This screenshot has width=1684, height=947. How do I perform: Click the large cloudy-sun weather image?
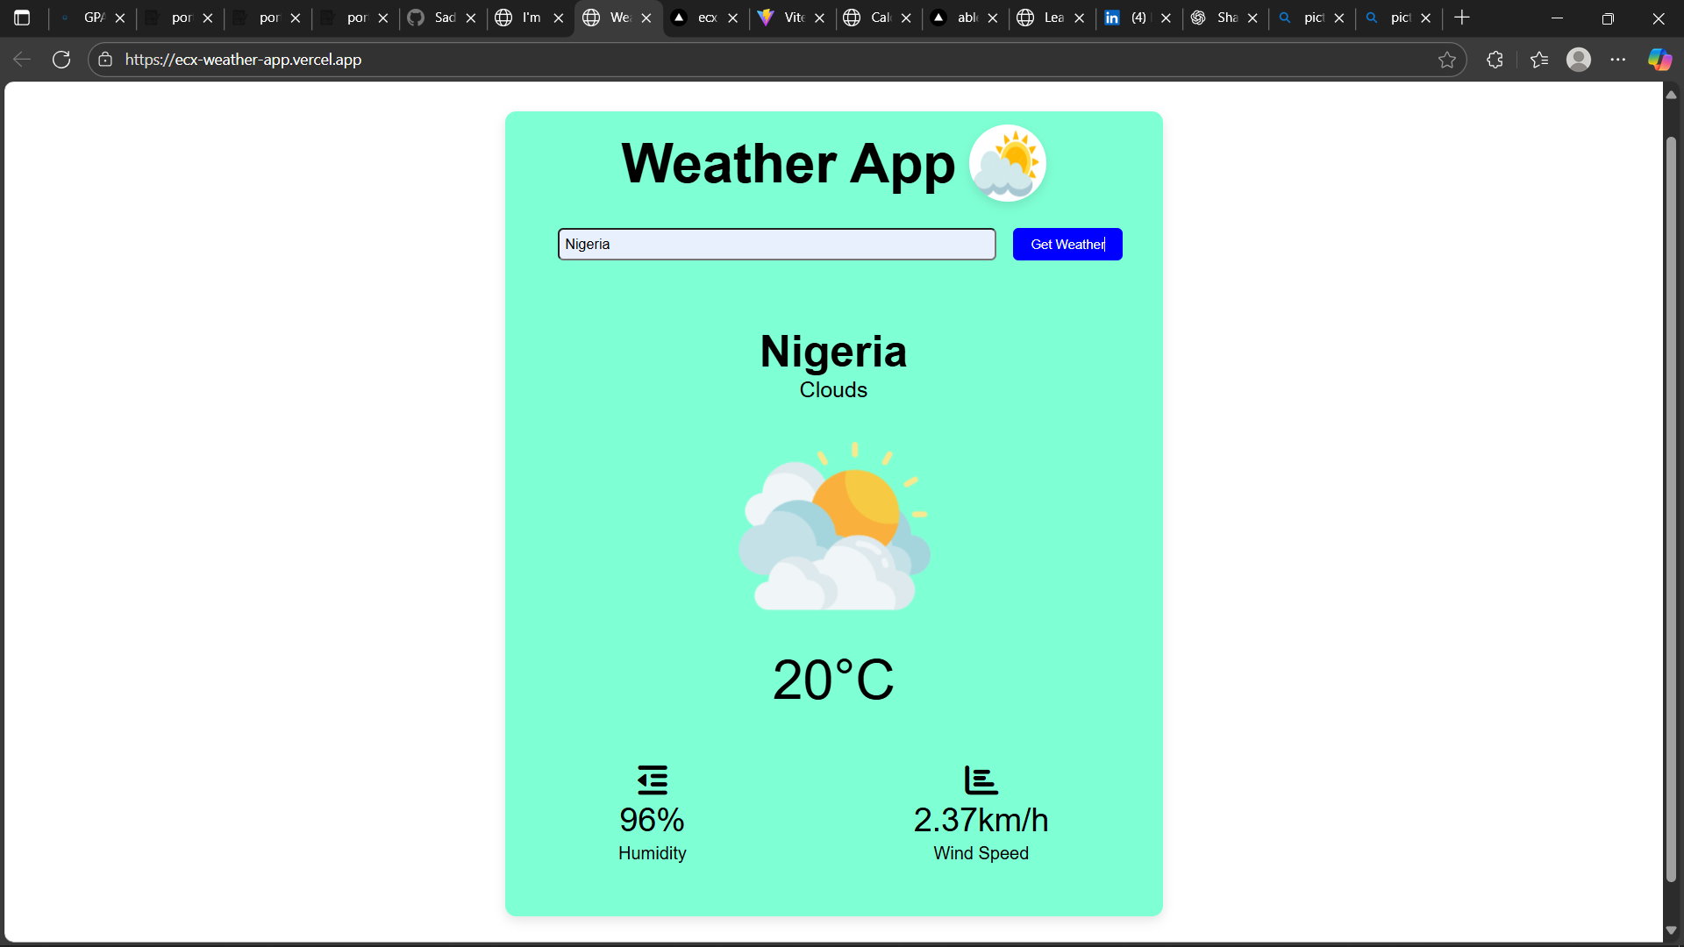[x=833, y=526]
